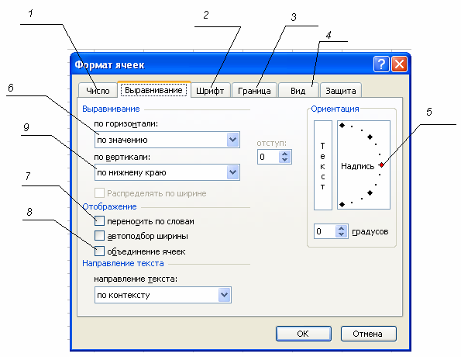Click the help question mark button

(x=381, y=64)
